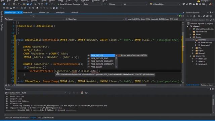215x121 pixels.
Task: Switch to the baseclass.h tab
Action: click(x=28, y=12)
